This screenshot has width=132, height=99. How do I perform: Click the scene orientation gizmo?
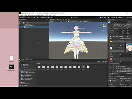103,27
